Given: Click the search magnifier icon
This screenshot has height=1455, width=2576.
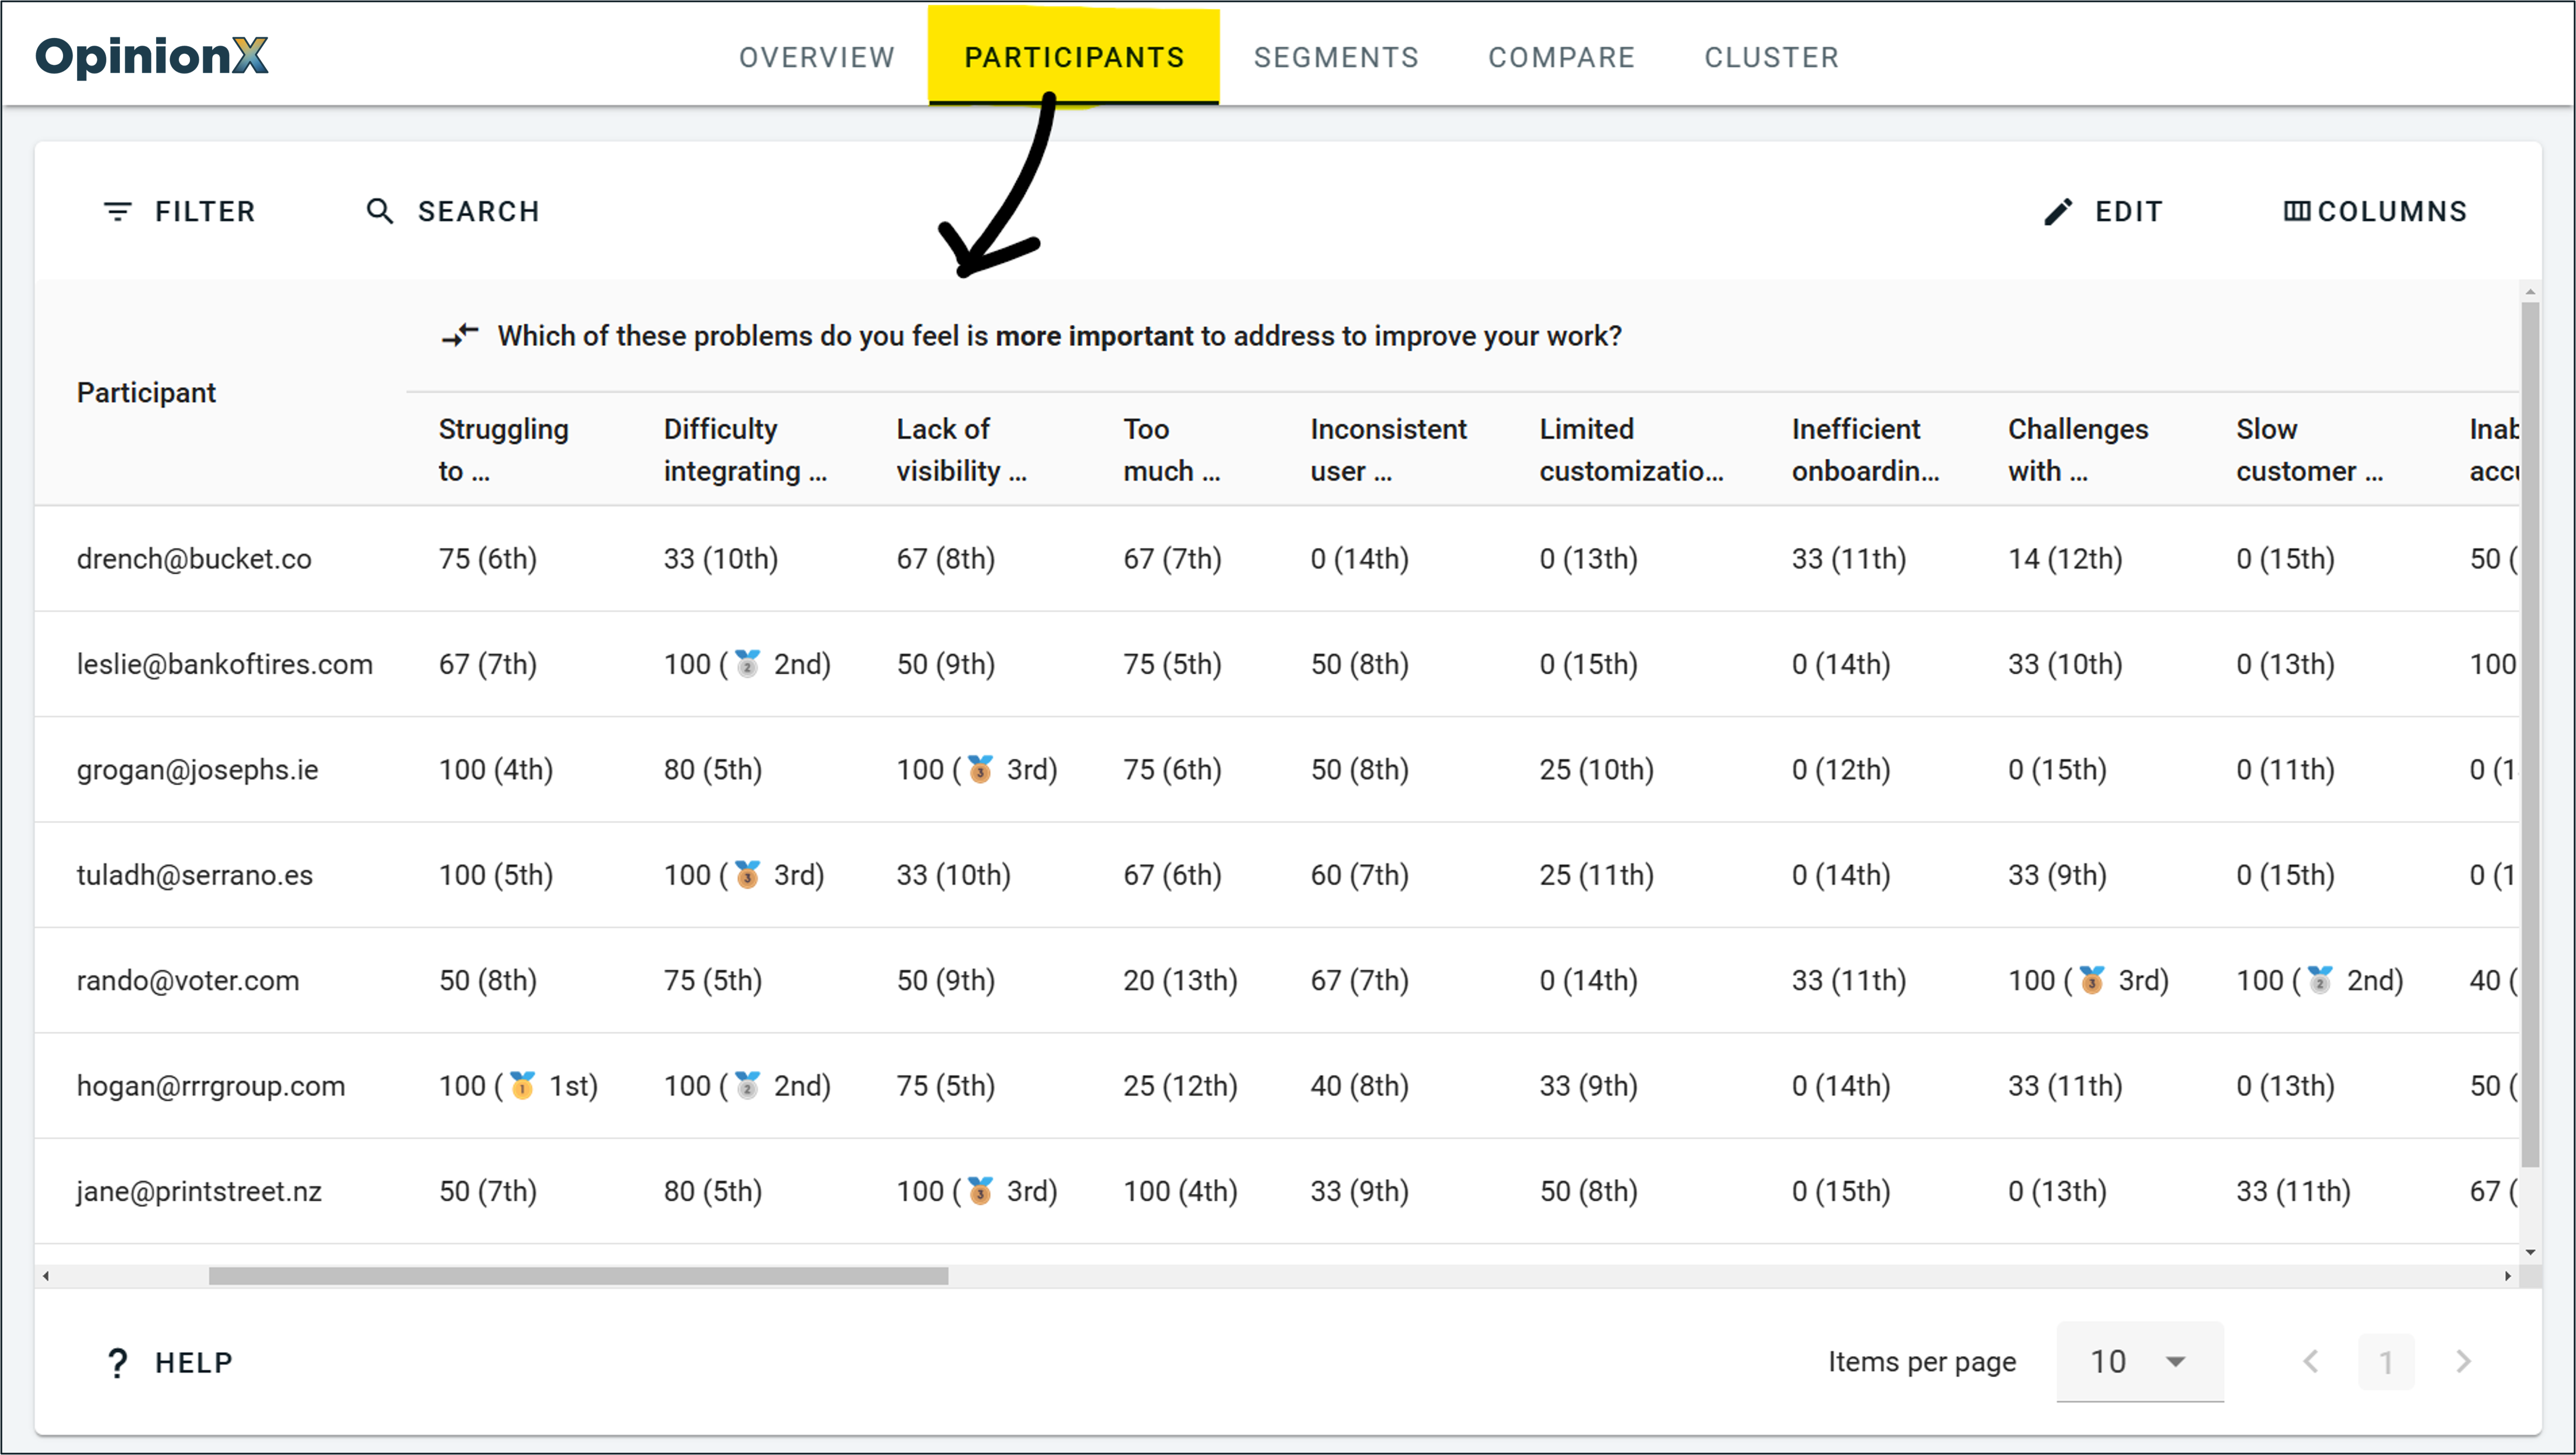Looking at the screenshot, I should tap(379, 211).
